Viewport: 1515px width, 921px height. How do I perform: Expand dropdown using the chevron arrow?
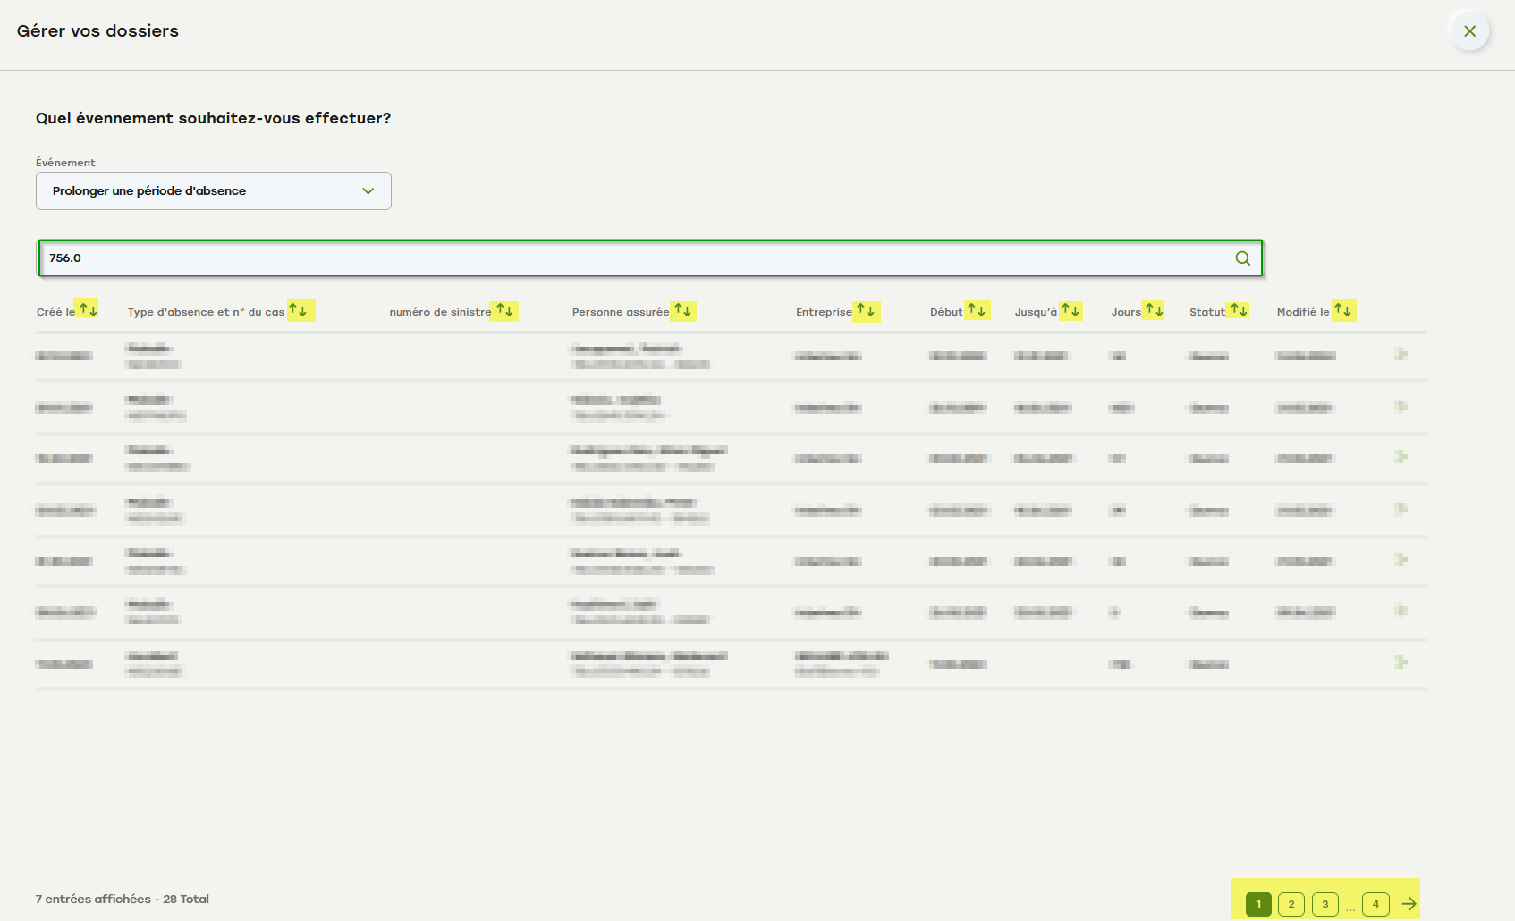pos(368,191)
